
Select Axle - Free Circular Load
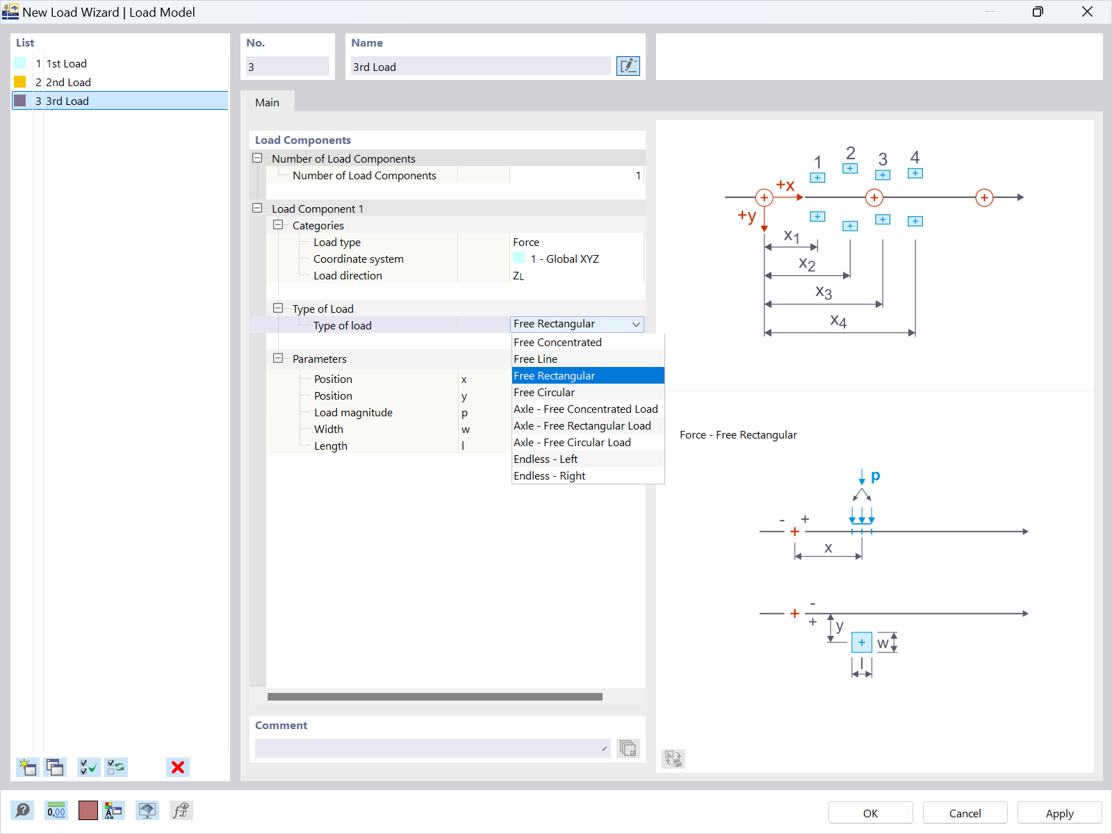coord(588,442)
